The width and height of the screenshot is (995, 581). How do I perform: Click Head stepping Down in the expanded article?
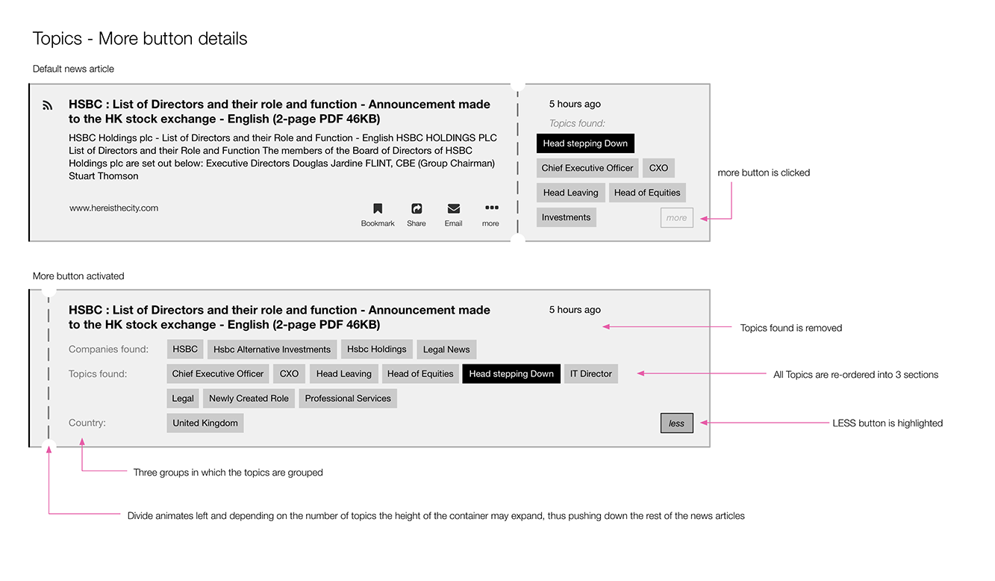[511, 374]
